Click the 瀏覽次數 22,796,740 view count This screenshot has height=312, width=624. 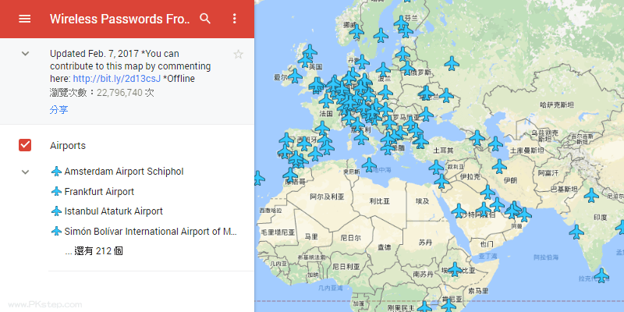(x=102, y=93)
